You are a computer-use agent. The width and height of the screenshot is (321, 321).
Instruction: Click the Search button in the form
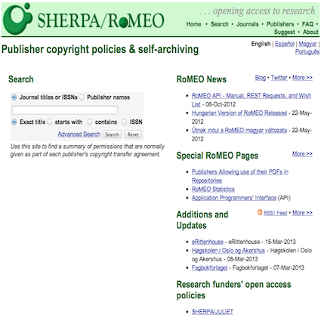pyautogui.click(x=112, y=134)
